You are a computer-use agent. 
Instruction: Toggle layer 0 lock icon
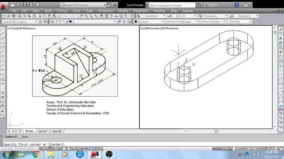(67, 22)
